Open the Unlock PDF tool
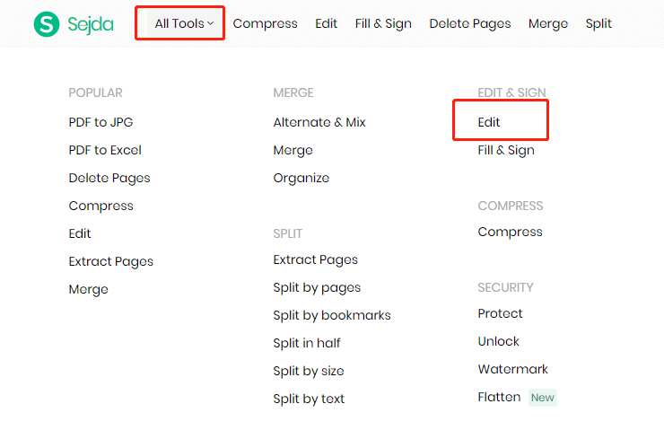This screenshot has height=439, width=664. pos(499,341)
